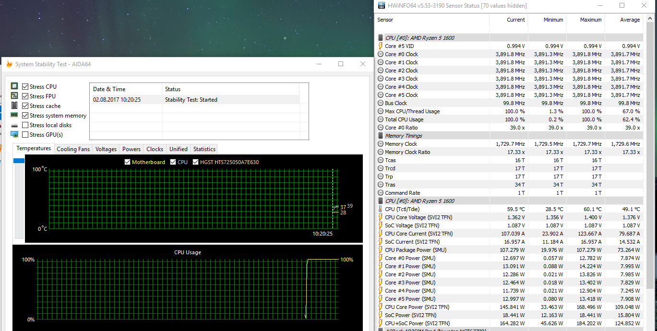Click lightning icon beside CPU+SoC Power
Viewport: 657px width, 331px height.
click(381, 323)
